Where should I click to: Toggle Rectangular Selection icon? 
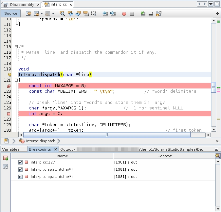[x=94, y=13]
